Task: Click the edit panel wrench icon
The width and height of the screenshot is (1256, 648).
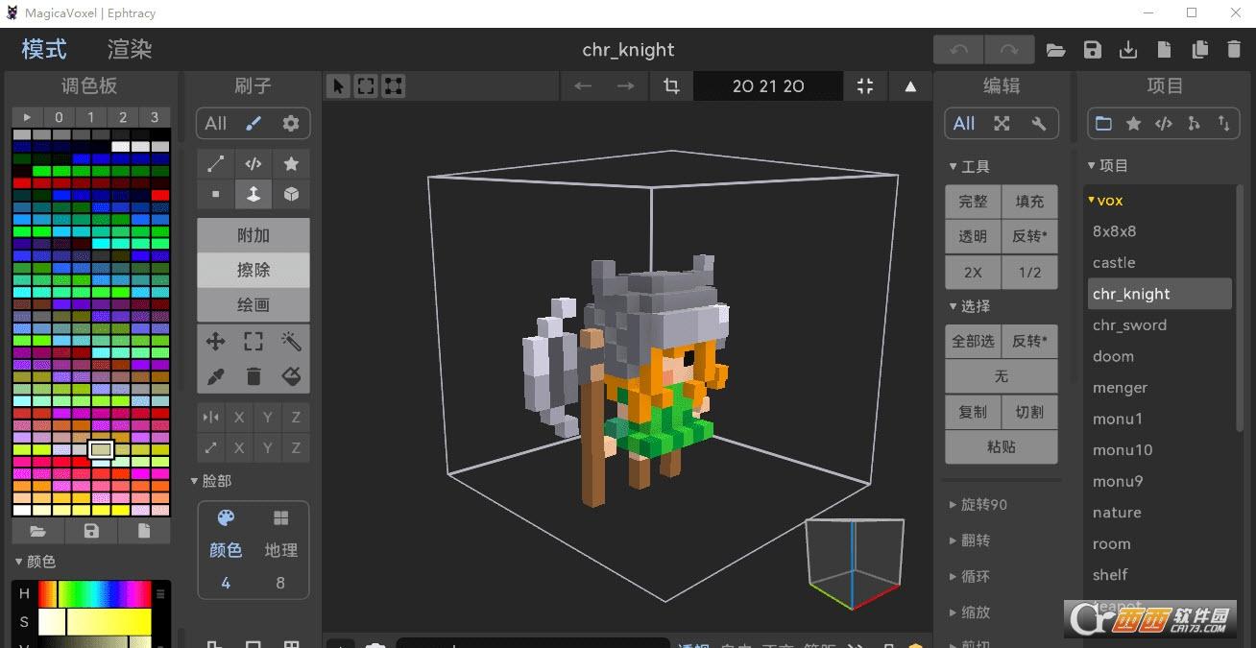Action: pos(1038,123)
